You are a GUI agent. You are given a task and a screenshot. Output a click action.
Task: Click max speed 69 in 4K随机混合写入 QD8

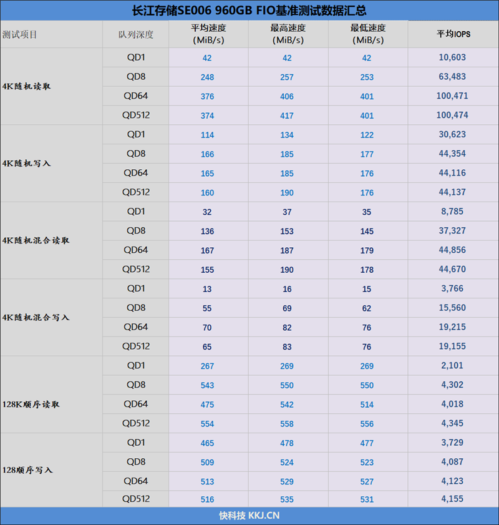click(287, 308)
